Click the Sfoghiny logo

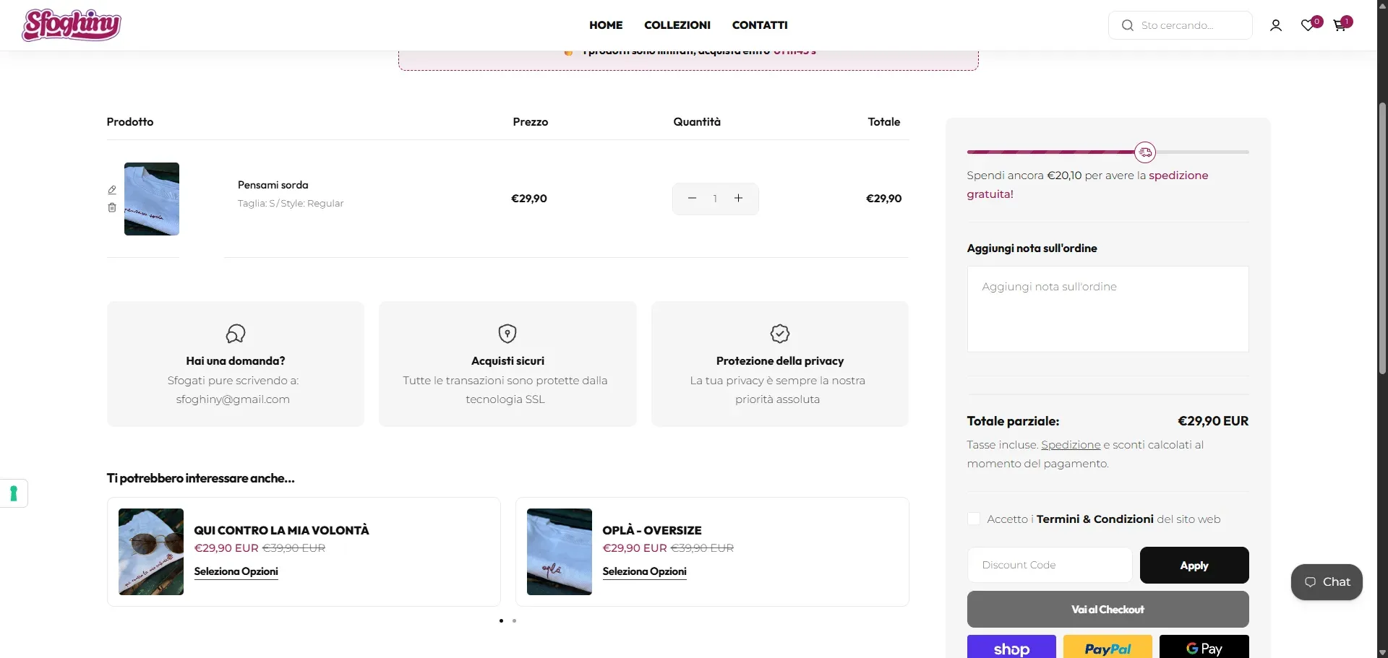(72, 25)
